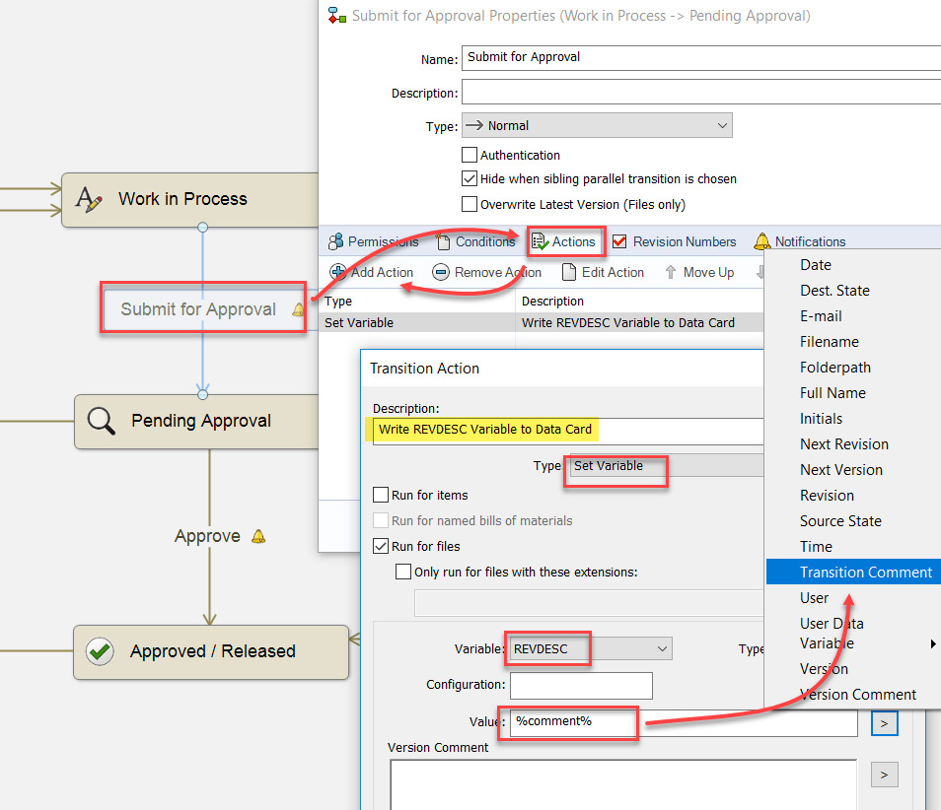Toggle the Run for files checkbox
Image resolution: width=941 pixels, height=810 pixels.
pyautogui.click(x=381, y=546)
